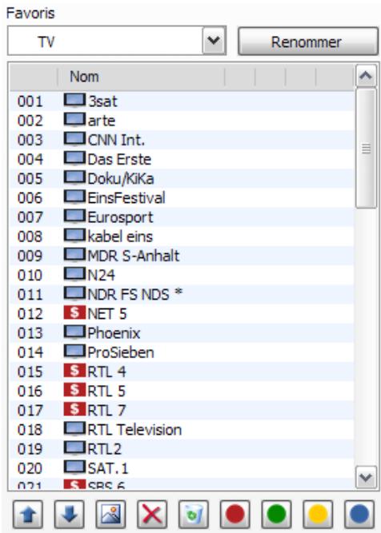Click the red X delete button
The height and width of the screenshot is (533, 381).
[x=152, y=515]
